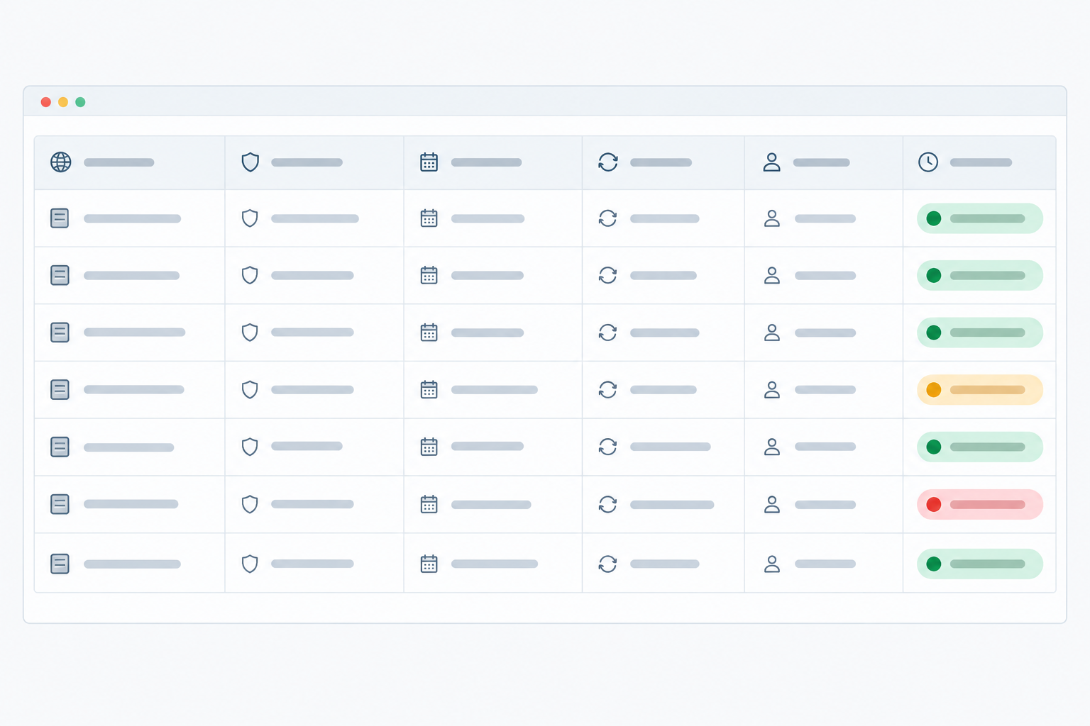Click the refresh icon in the red-status row
The height and width of the screenshot is (726, 1090).
tap(608, 504)
